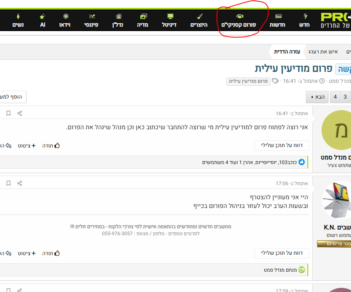351x292 pixels.
Task: Thank the 17:06 post with תודה
Action: (51, 253)
